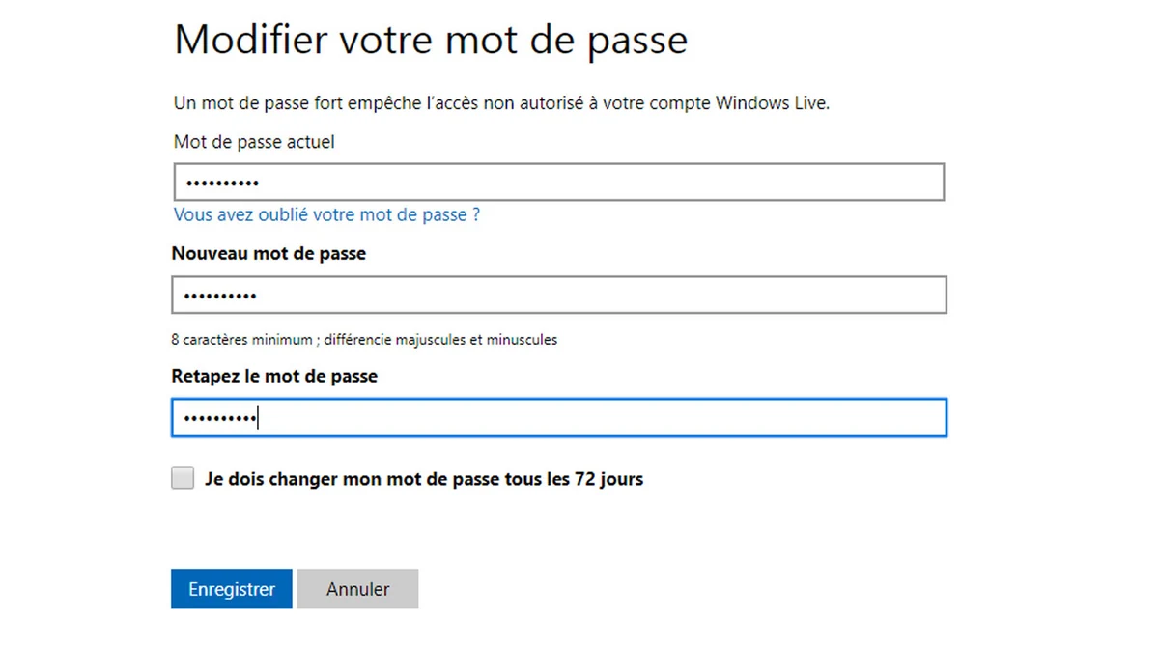Cancel with the Annuler button
This screenshot has width=1159, height=652.
357,589
